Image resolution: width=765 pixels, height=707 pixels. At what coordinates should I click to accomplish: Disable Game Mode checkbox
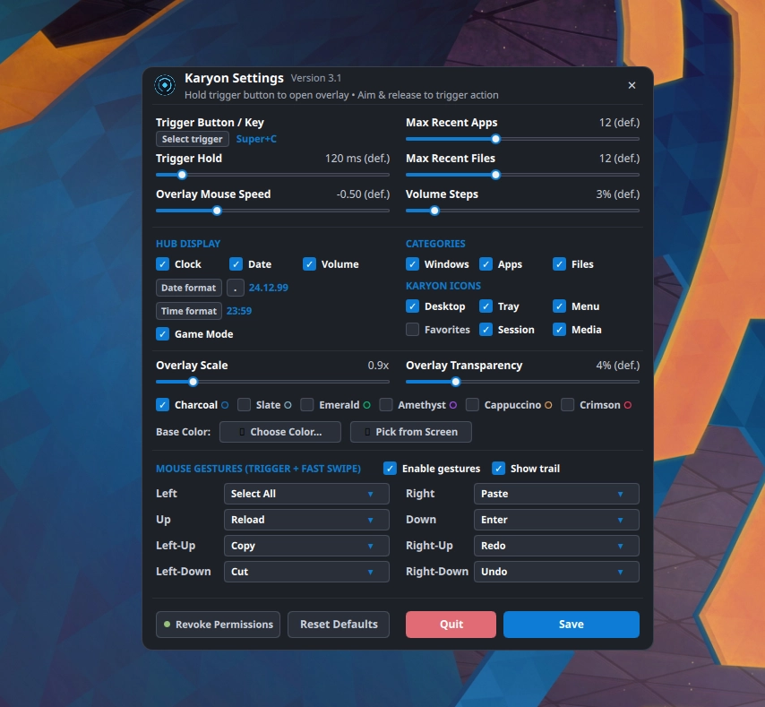162,333
